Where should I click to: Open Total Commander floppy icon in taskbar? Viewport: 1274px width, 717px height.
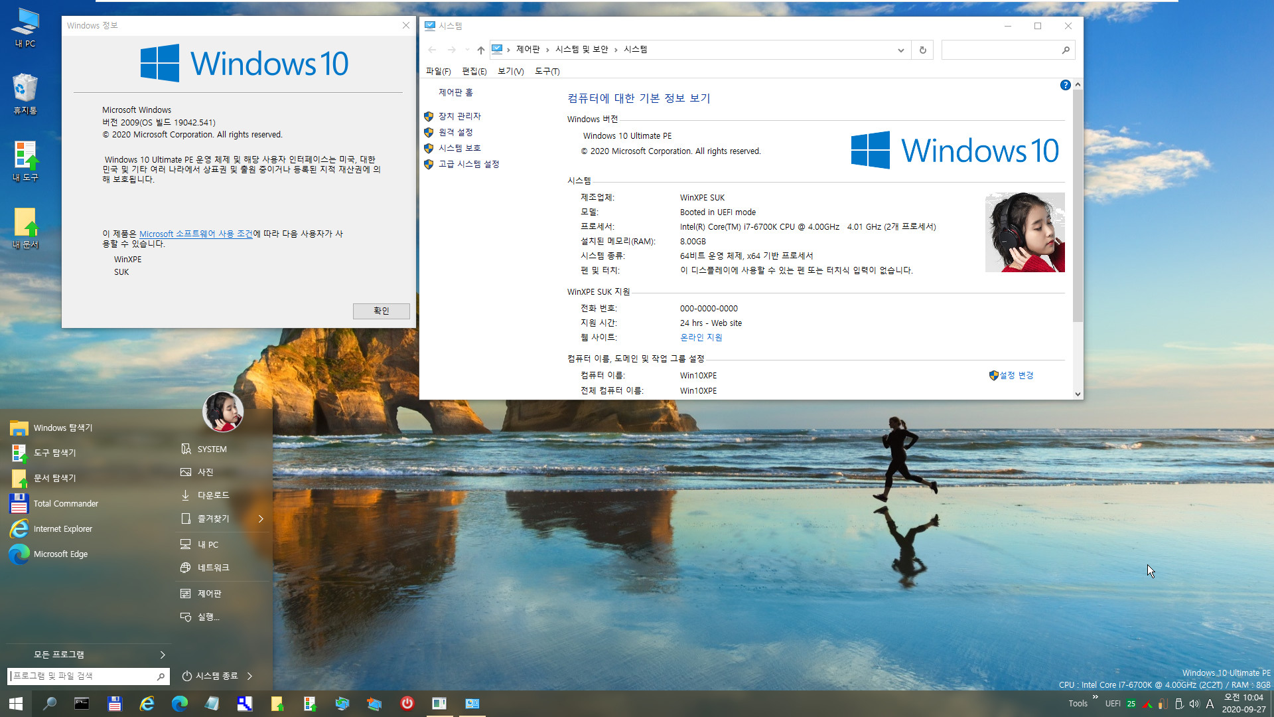pyautogui.click(x=114, y=704)
